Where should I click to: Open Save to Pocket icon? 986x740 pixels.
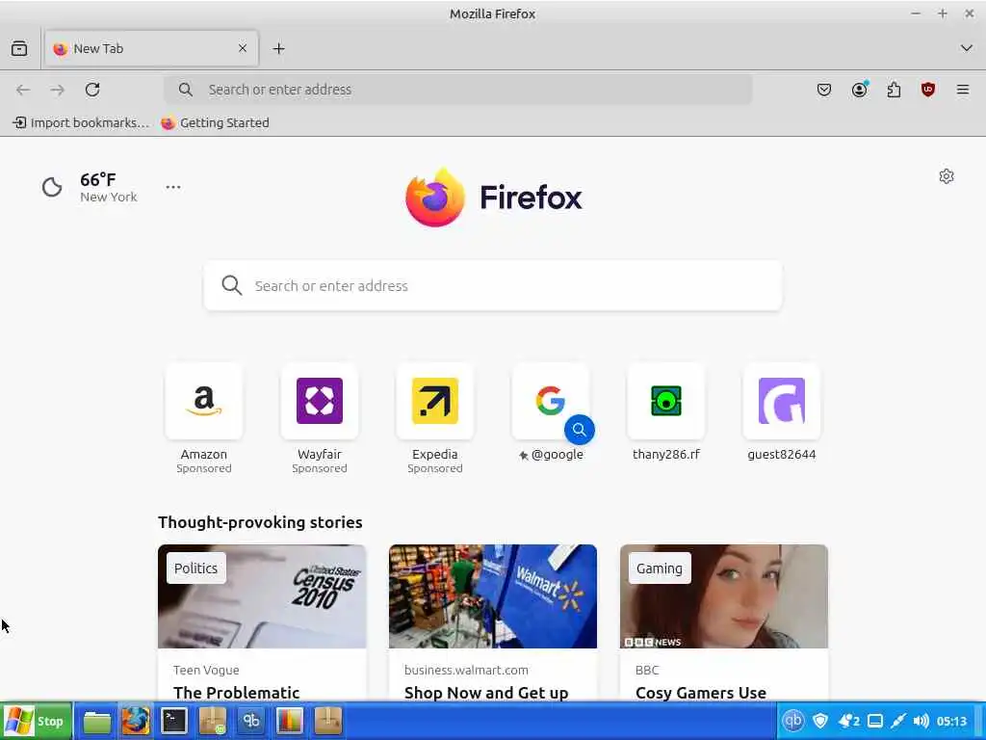pos(824,90)
